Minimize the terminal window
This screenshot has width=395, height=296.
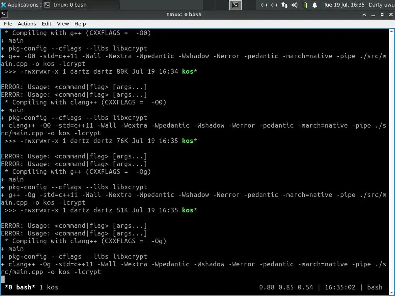coord(373,15)
